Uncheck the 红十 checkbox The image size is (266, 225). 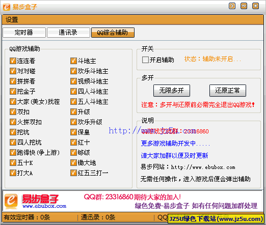[73, 142]
